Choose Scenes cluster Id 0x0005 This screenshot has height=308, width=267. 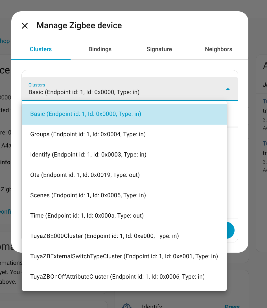click(x=88, y=195)
